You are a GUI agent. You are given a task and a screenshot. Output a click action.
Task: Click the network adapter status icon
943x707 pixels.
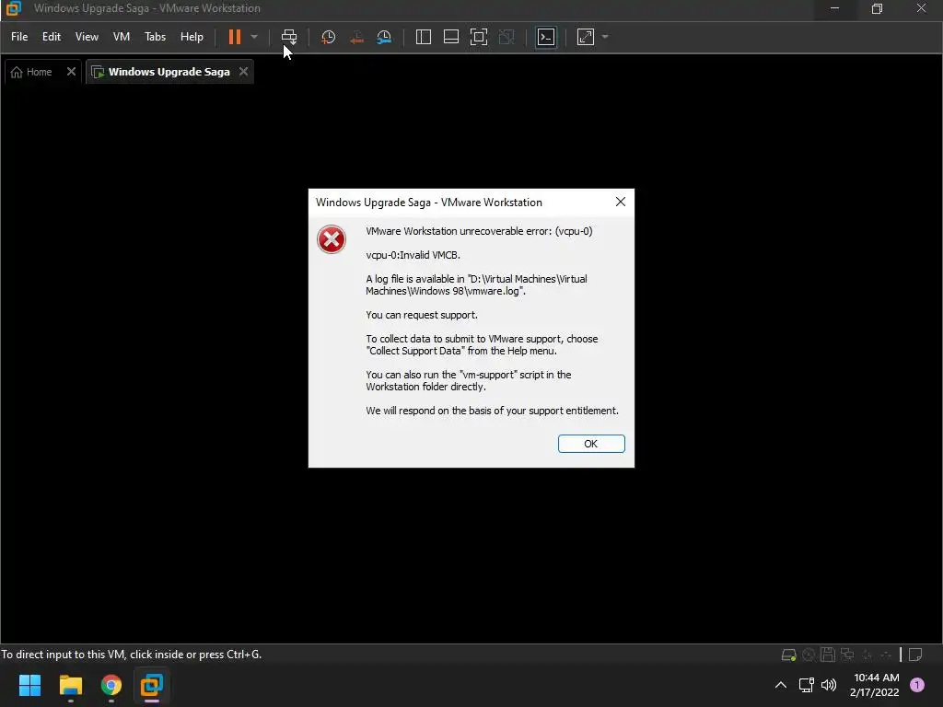847,655
